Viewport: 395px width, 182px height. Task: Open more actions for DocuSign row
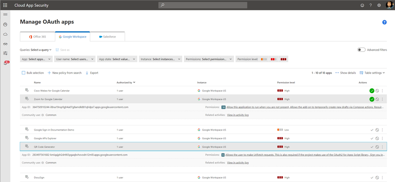(x=382, y=178)
